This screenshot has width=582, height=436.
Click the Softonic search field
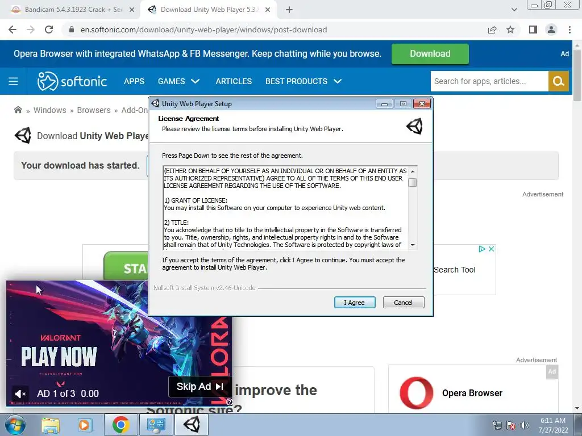click(489, 81)
